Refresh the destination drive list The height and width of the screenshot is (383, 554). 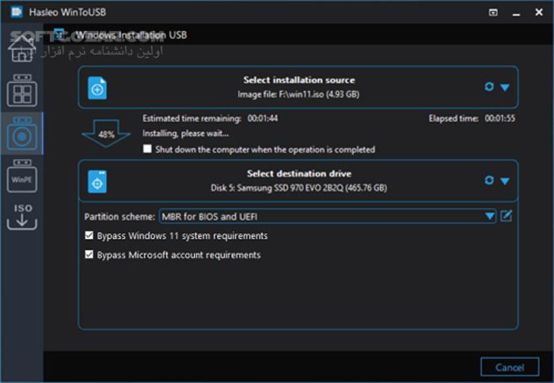pos(489,180)
